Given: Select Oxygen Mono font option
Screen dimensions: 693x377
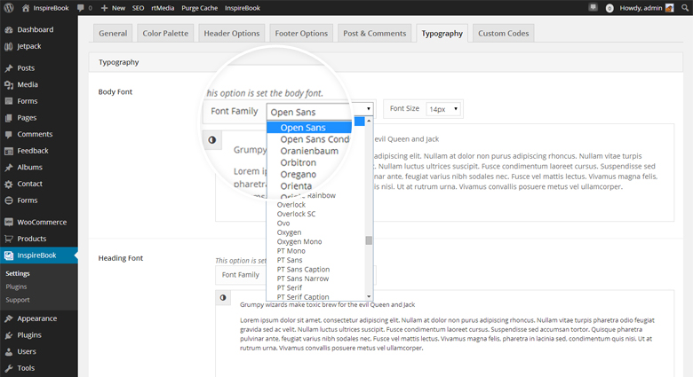Looking at the screenshot, I should tap(299, 241).
